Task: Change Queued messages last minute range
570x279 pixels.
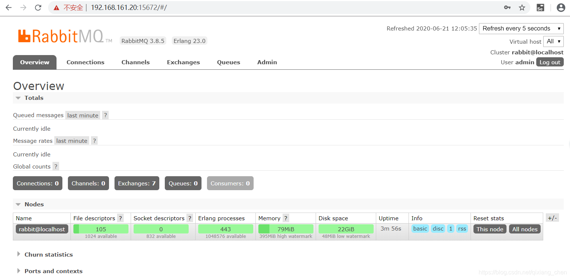Action: [83, 115]
